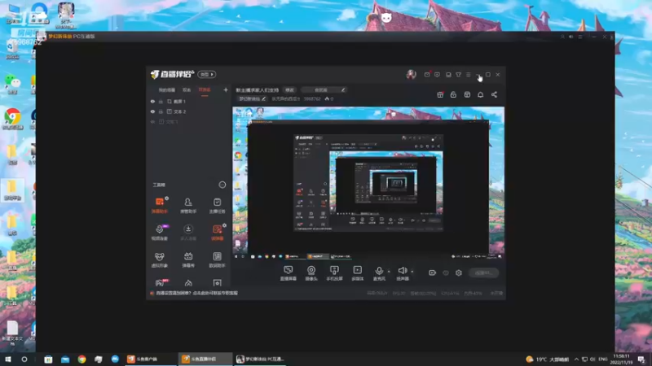Switch to the second scene tab
The image size is (652, 366).
point(187,90)
